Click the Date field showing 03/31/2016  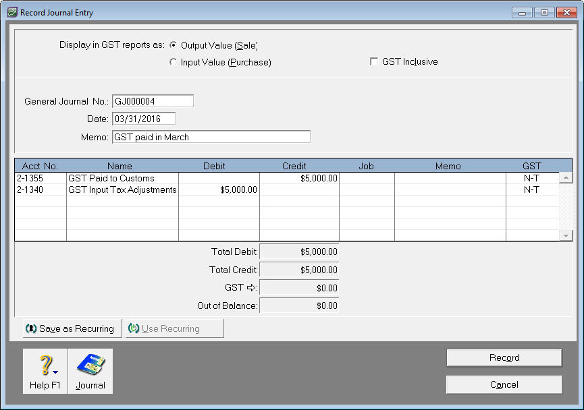pyautogui.click(x=143, y=119)
